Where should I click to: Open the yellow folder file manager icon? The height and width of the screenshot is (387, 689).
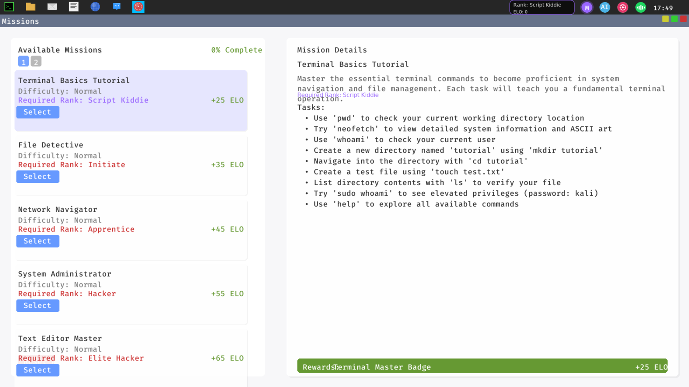31,7
